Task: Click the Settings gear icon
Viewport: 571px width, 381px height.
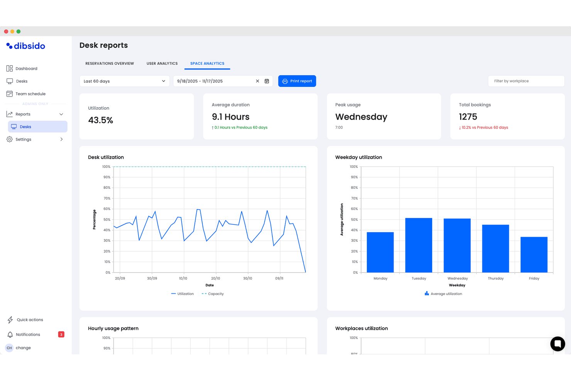Action: tap(10, 139)
